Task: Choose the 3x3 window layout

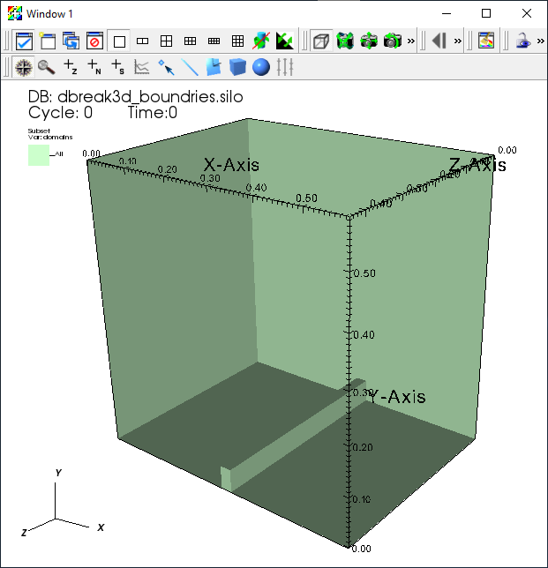Action: (237, 41)
